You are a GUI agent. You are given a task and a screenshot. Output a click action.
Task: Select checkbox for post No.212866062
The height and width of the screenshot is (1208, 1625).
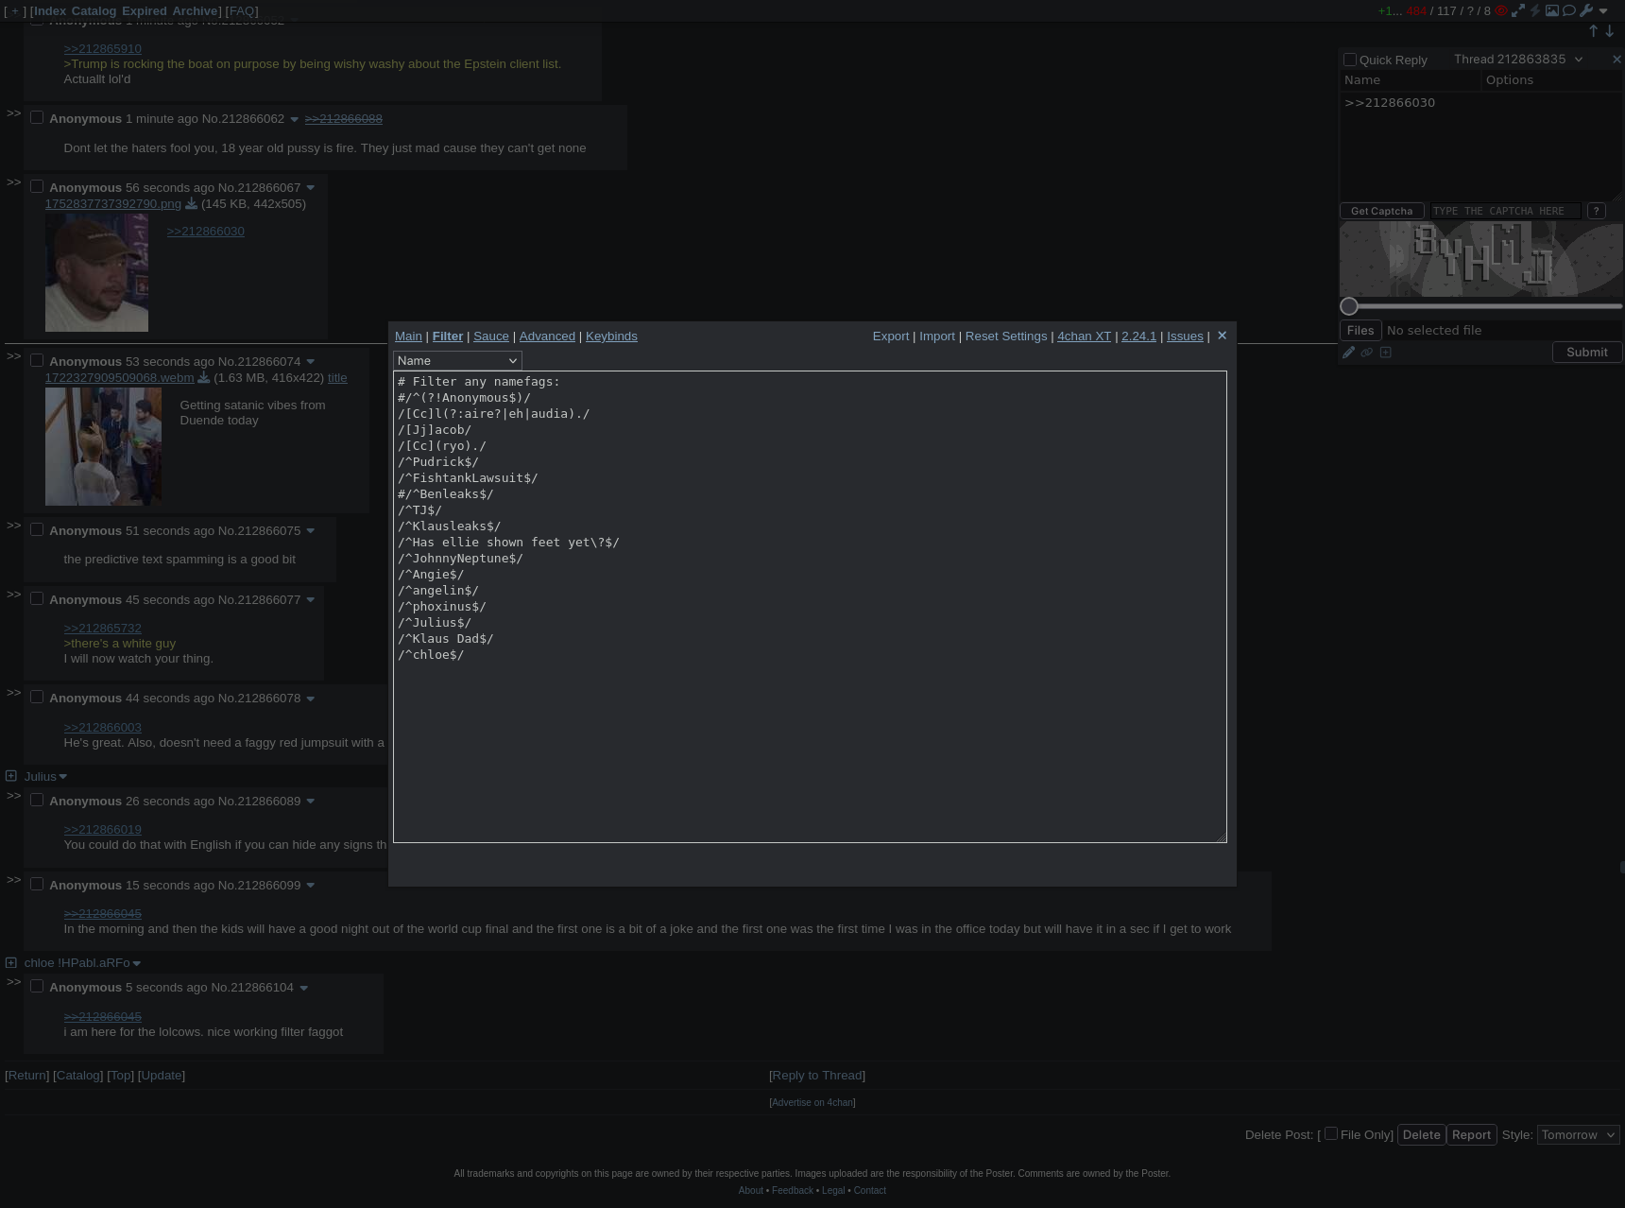(x=37, y=118)
